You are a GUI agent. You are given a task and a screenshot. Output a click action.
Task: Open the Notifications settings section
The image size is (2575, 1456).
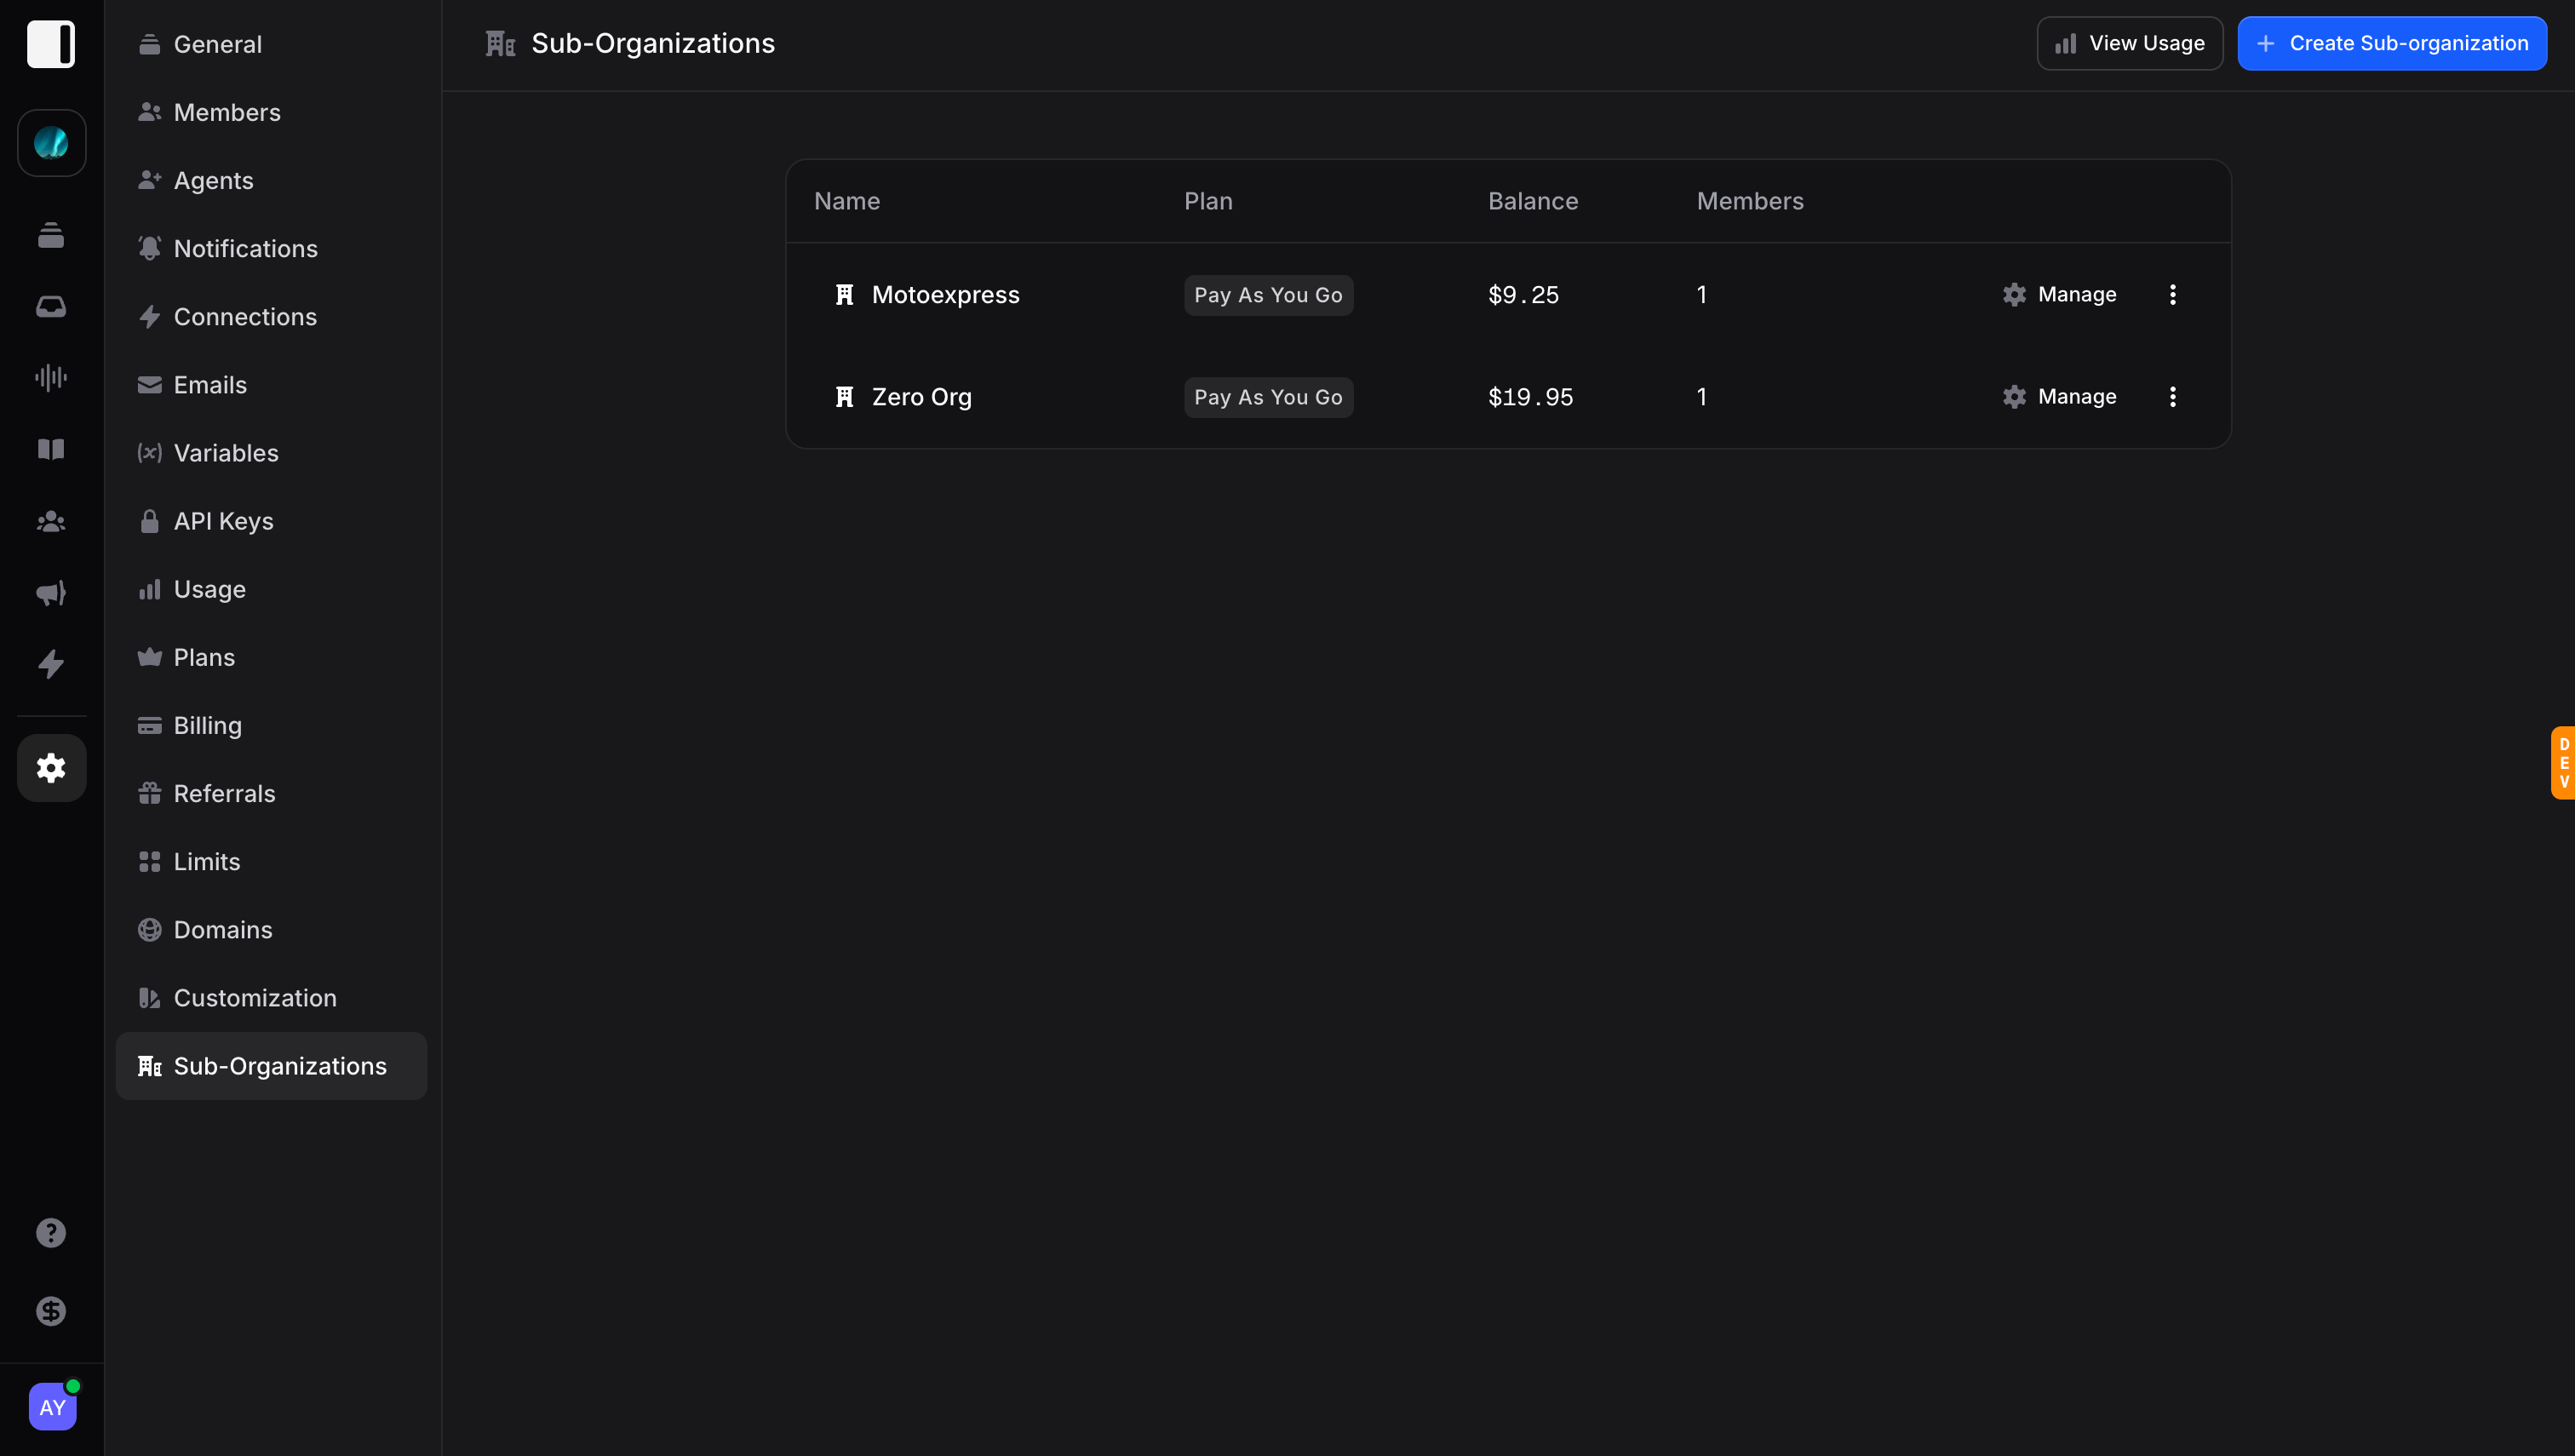(246, 248)
